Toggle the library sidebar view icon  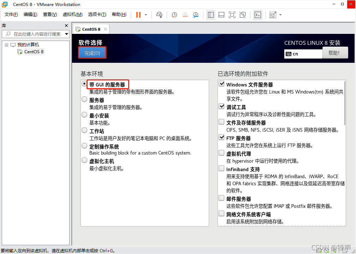[x=211, y=15]
